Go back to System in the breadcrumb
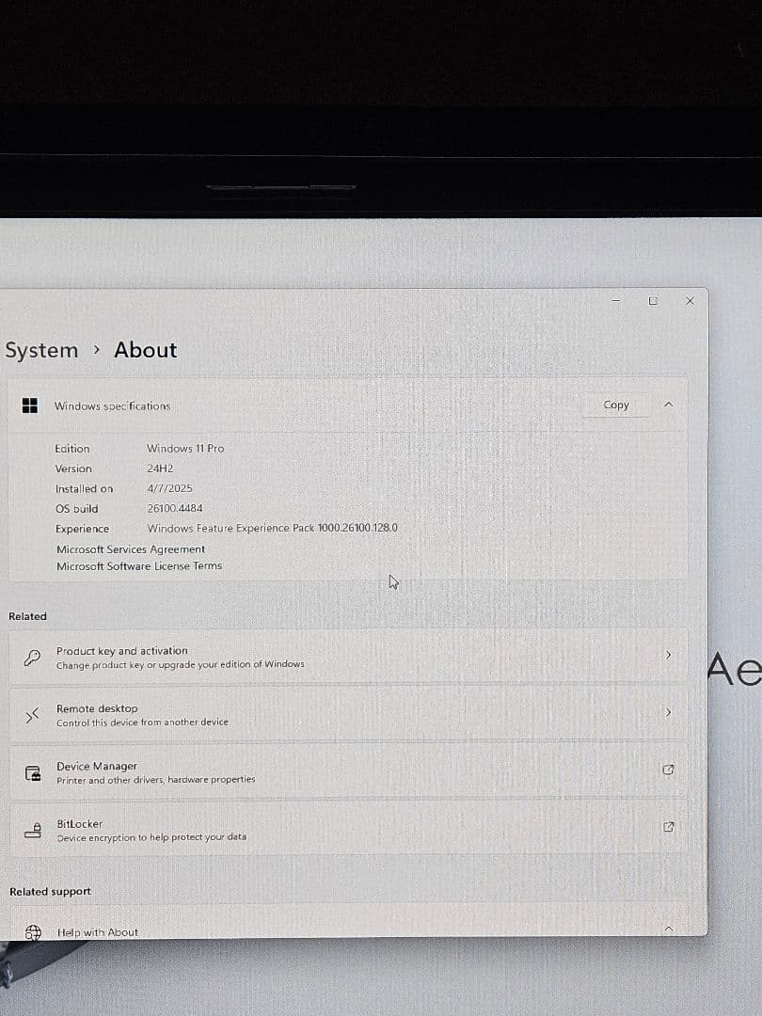This screenshot has width=762, height=1016. (41, 350)
